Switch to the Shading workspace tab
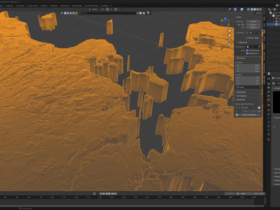Viewport: 280px width, 210px height. tap(44, 6)
